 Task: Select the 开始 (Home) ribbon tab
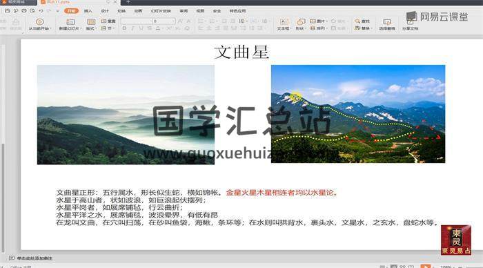point(71,11)
